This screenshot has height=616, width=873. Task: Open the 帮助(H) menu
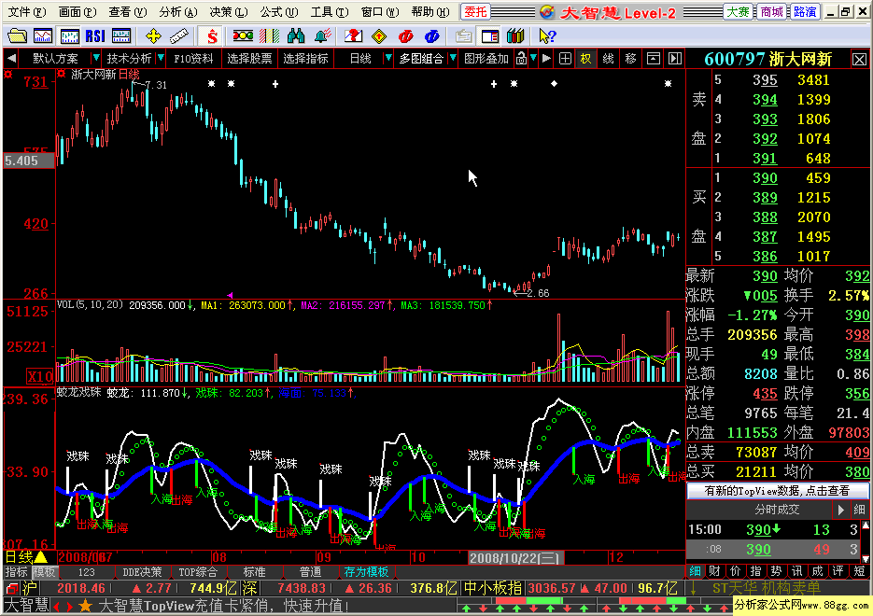[431, 12]
